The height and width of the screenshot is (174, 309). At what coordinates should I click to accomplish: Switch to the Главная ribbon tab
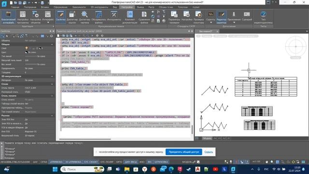click(15, 7)
